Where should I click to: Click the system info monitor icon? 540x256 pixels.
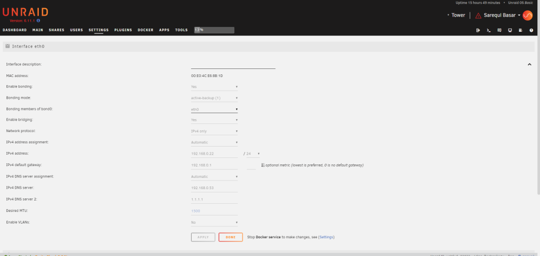[510, 30]
